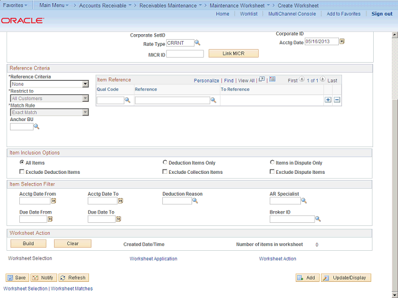Click the Rate Type lookup magnifier icon
398x298 pixels.
tap(198, 43)
